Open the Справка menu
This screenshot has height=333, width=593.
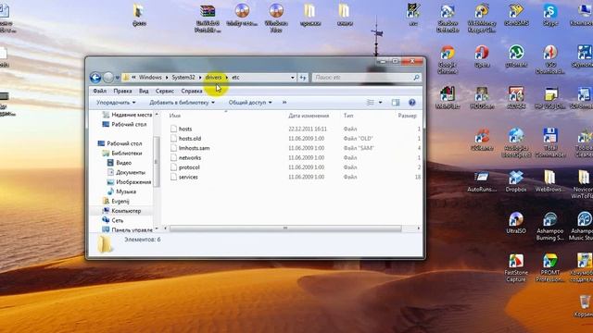[x=192, y=91]
